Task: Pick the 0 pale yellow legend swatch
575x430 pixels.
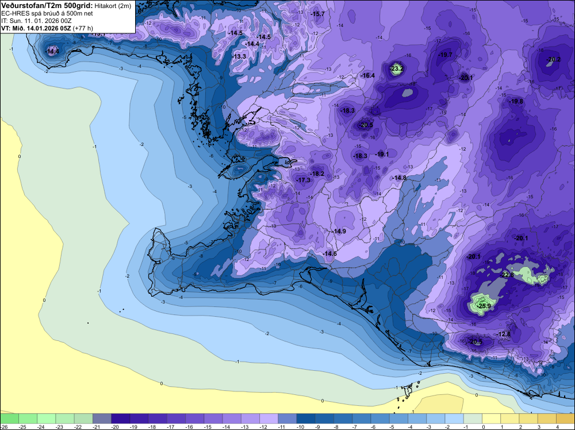Action: click(492, 419)
